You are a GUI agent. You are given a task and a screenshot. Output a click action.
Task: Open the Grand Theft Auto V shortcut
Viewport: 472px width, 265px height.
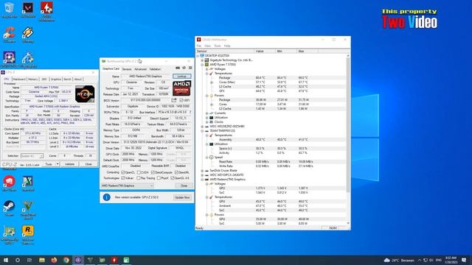[28, 209]
